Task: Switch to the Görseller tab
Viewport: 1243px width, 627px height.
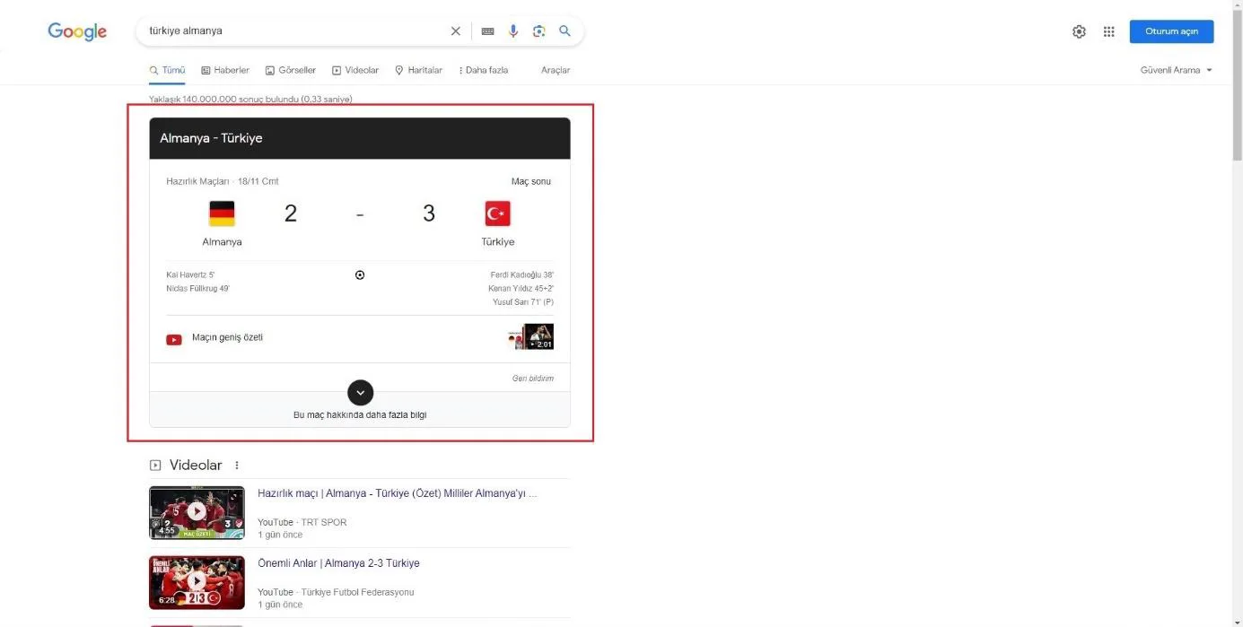Action: pyautogui.click(x=291, y=70)
